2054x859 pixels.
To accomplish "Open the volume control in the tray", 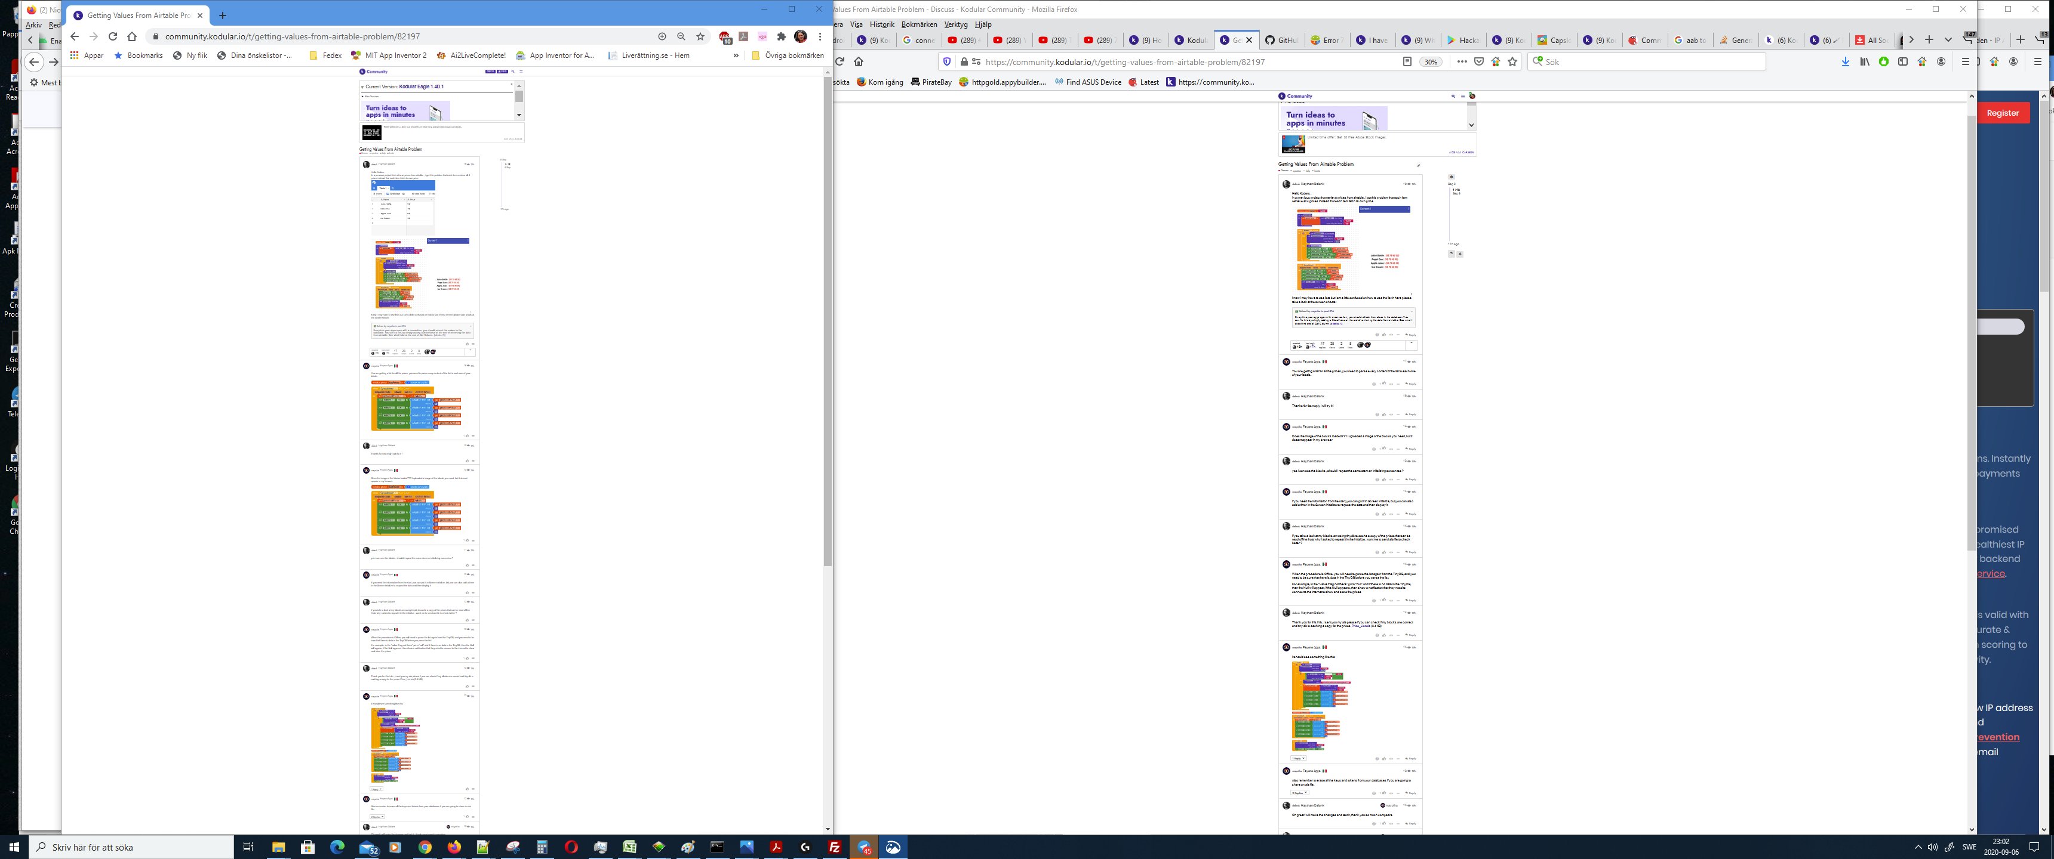I will point(1933,847).
